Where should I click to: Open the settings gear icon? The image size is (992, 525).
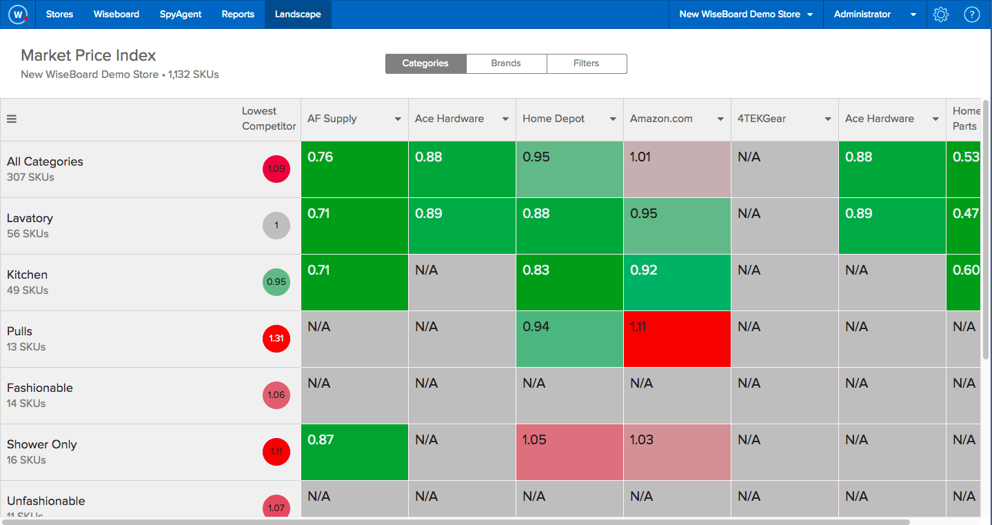click(940, 14)
